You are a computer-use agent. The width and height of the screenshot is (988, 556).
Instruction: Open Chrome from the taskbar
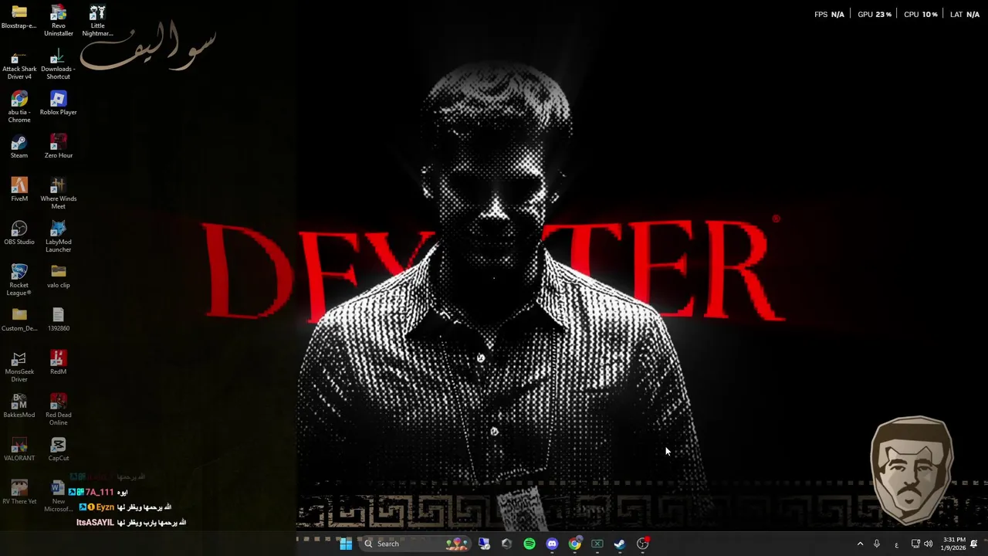[575, 544]
